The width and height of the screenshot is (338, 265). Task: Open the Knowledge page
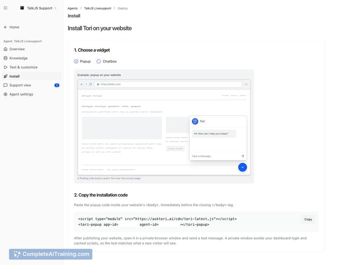click(31, 58)
